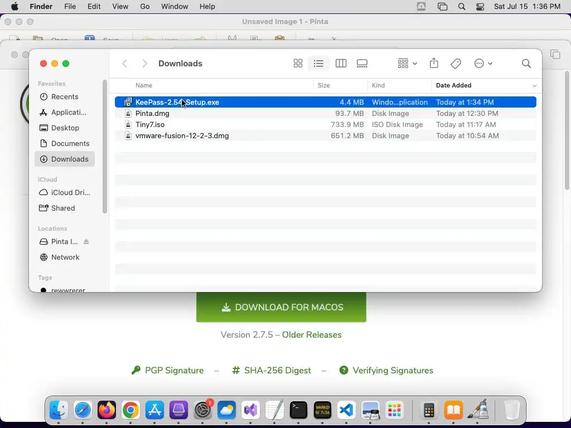
Task: Launch Google Chrome from the Dock
Action: click(130, 410)
